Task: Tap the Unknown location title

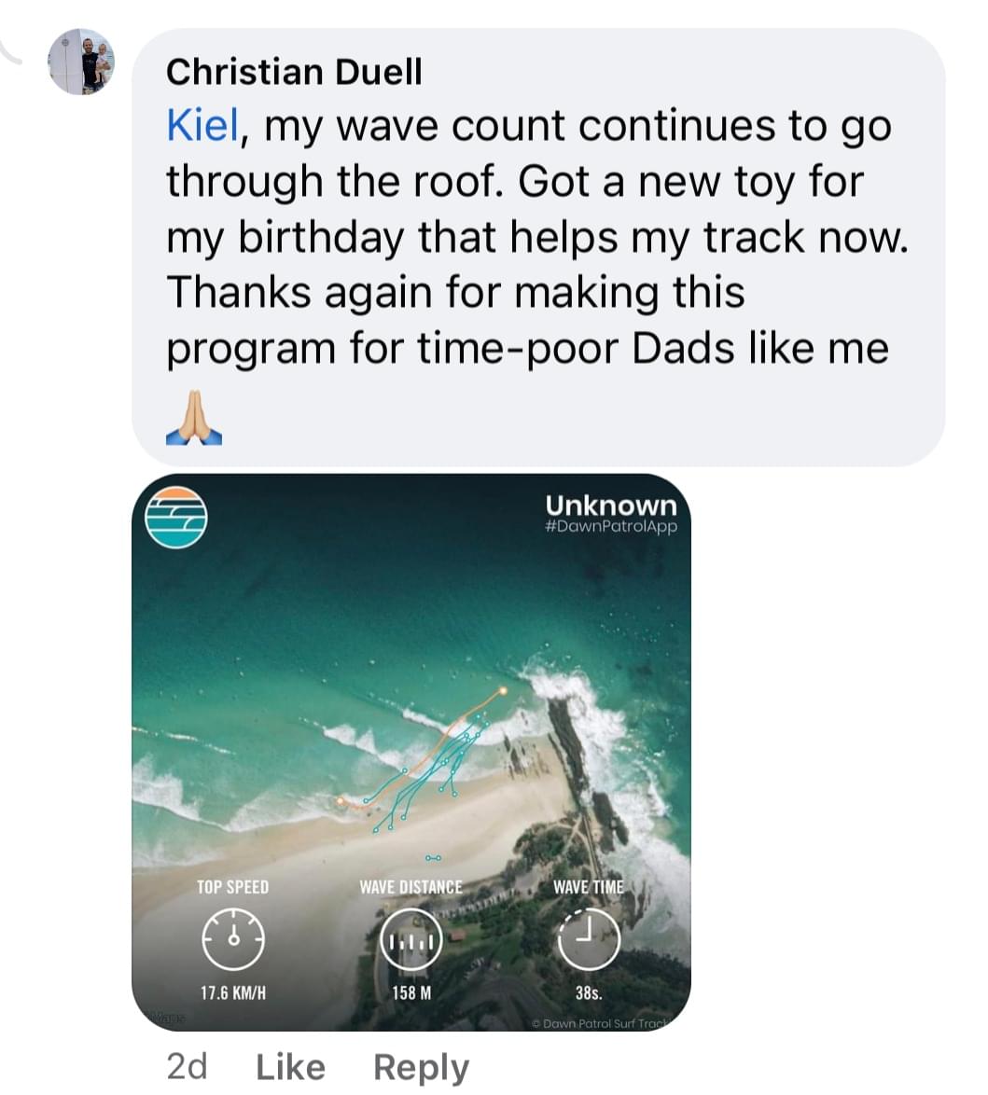Action: 611,505
